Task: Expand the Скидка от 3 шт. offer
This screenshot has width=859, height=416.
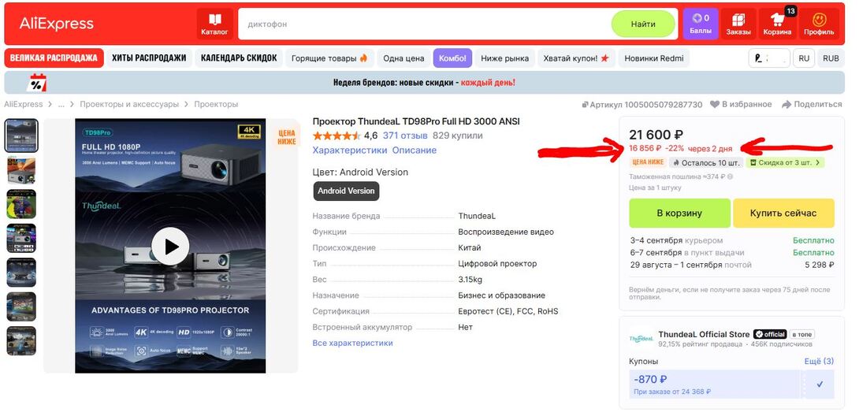Action: [785, 162]
